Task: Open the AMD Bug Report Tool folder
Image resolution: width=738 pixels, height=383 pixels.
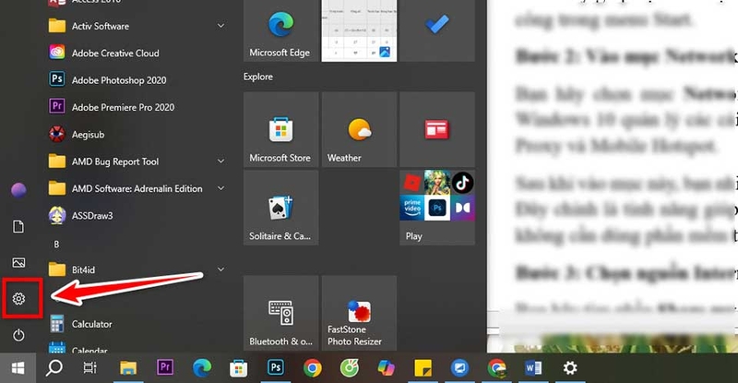Action: click(137, 162)
